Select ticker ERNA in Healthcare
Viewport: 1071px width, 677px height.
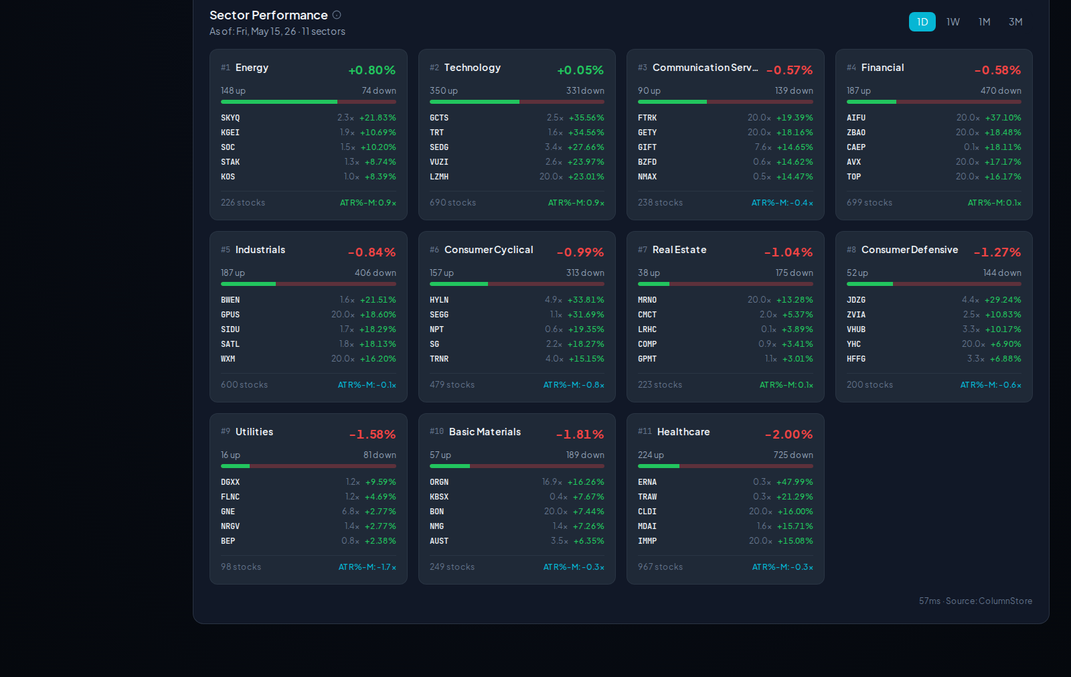point(647,482)
